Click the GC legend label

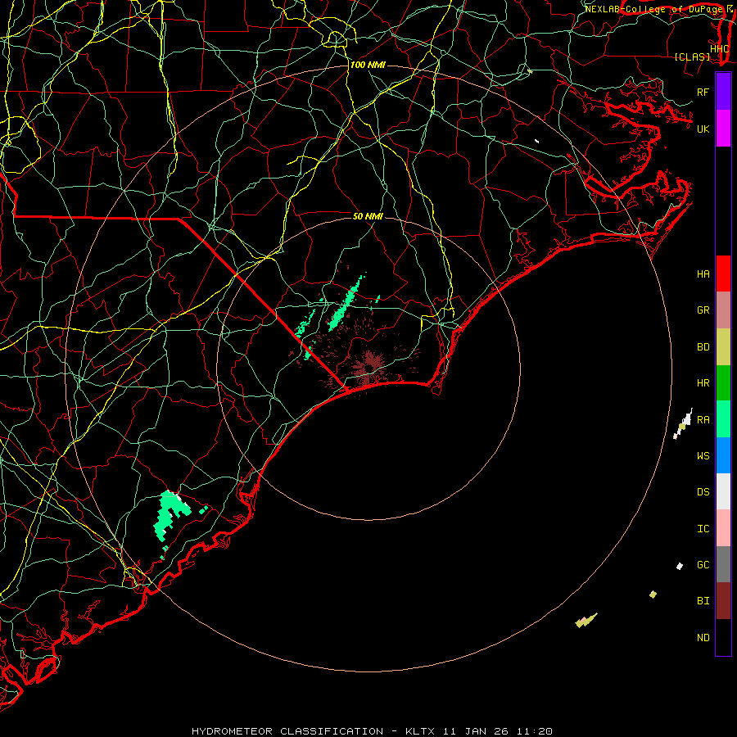point(703,564)
